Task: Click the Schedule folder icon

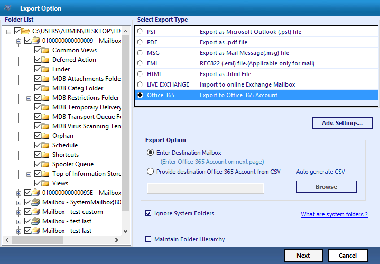Action: click(x=45, y=145)
